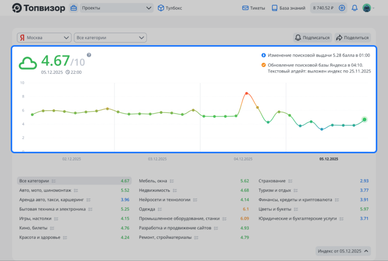
Task: Click the Topvisor logo
Action: coord(38,8)
